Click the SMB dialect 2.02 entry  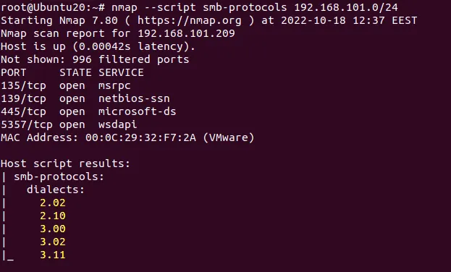(x=53, y=203)
